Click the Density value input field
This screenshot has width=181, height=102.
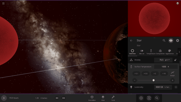163,60
